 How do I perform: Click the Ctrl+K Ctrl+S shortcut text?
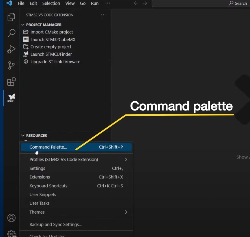coord(110,186)
